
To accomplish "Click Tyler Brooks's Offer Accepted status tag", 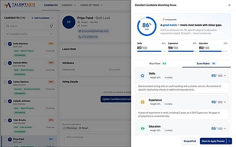I will click(26, 127).
